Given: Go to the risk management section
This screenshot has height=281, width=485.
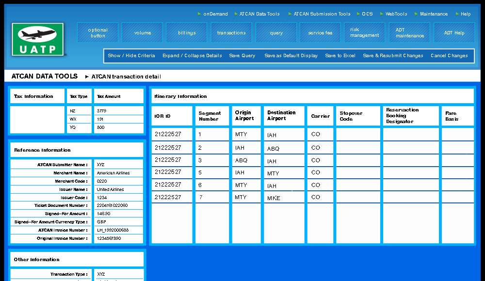Looking at the screenshot, I should [364, 33].
